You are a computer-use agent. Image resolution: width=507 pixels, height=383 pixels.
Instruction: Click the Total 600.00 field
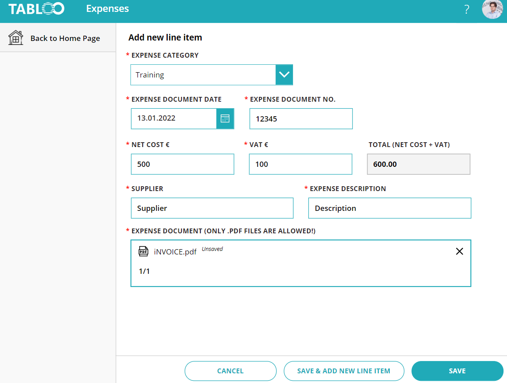[x=418, y=164]
